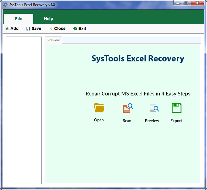The width and height of the screenshot is (207, 190).
Task: Click the Close X icon in toolbar
Action: pos(51,29)
